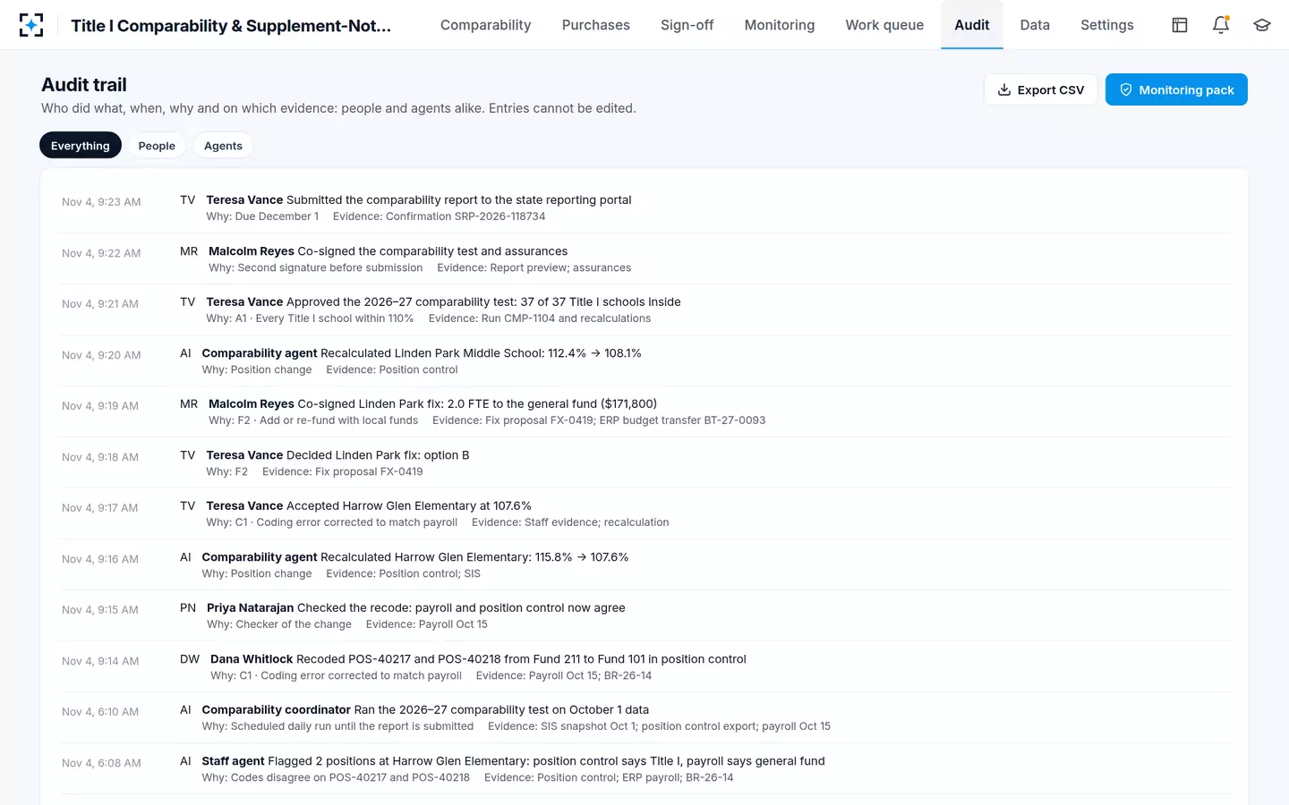Click 'Evidence: Confirmation SRP-2026-118734'

point(439,216)
